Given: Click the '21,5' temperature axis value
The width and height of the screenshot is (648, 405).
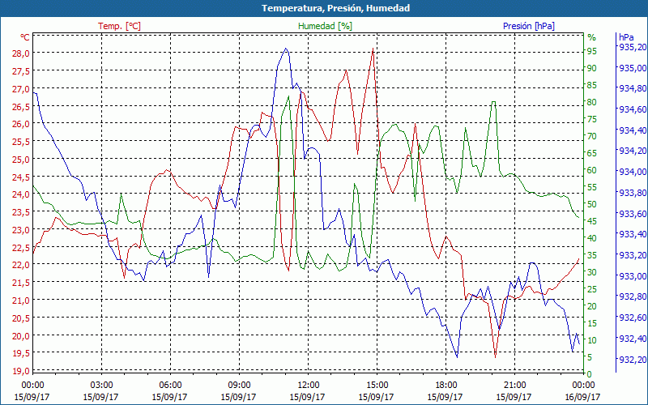Looking at the screenshot, I should [21, 283].
